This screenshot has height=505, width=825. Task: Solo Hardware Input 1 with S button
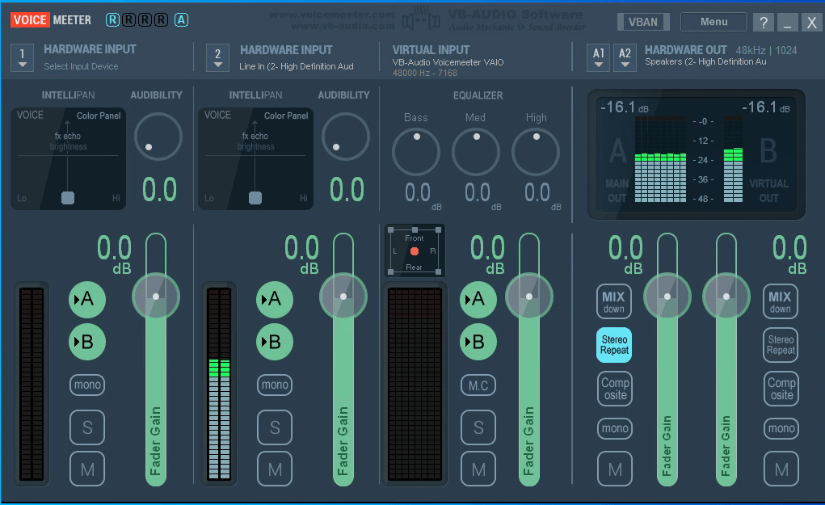87,427
